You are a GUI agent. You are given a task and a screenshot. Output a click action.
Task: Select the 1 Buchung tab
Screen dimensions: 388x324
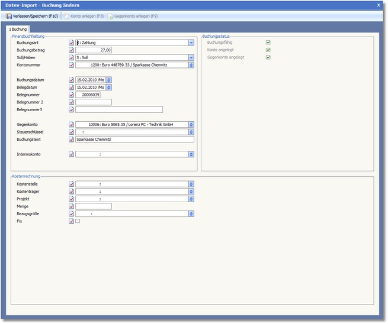coord(17,28)
